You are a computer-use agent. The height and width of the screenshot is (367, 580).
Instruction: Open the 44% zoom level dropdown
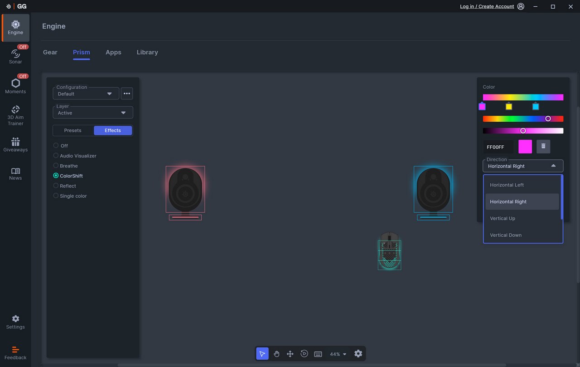(x=338, y=354)
